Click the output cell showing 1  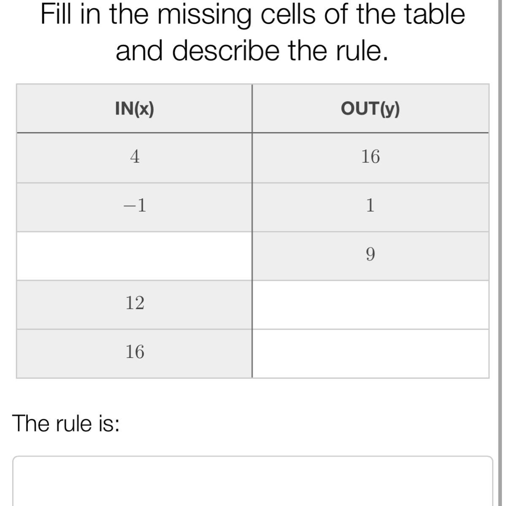[x=370, y=206]
